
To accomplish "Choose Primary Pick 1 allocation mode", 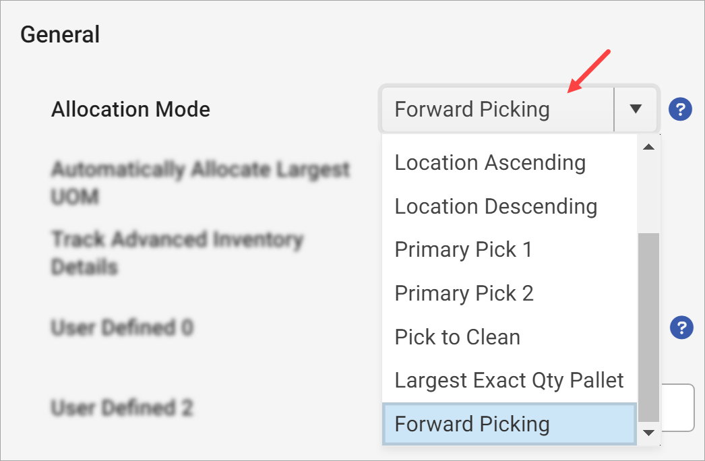I will (464, 249).
